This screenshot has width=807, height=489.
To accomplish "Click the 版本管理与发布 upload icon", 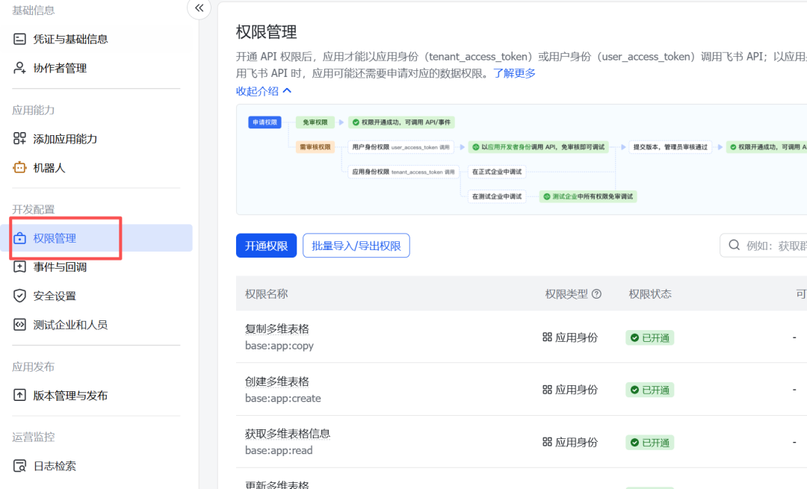I will (20, 396).
